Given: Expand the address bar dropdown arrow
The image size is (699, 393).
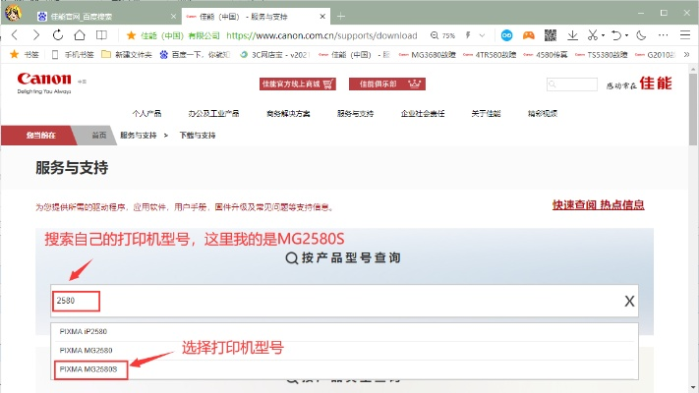Looking at the screenshot, I should (482, 35).
